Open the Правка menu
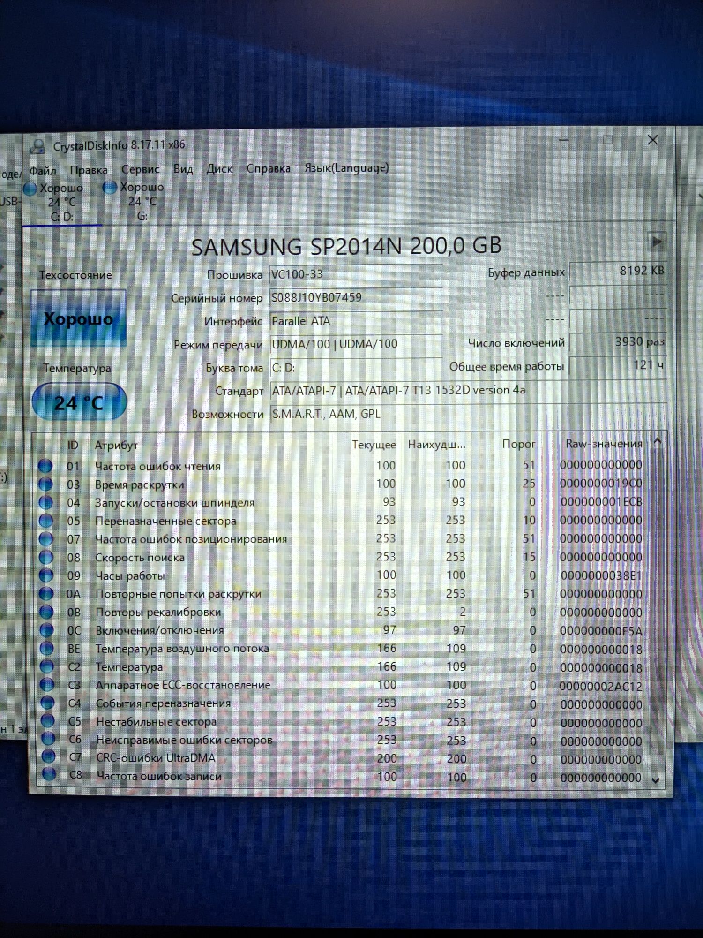 coord(89,170)
